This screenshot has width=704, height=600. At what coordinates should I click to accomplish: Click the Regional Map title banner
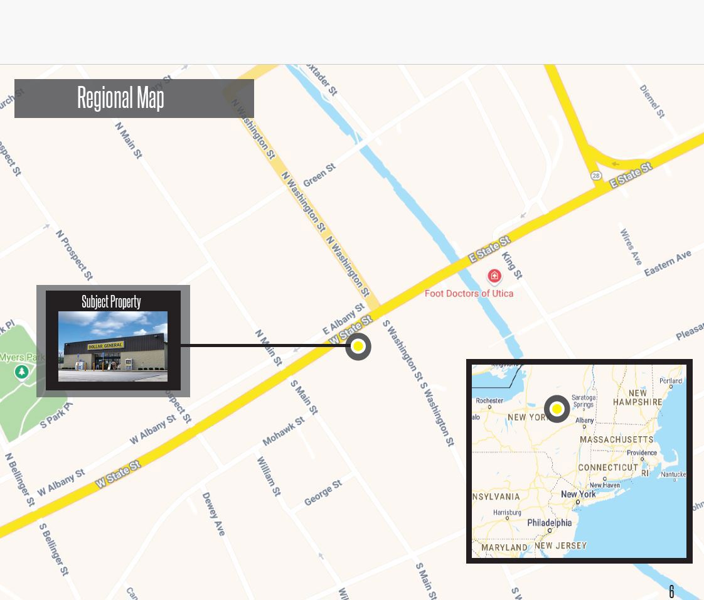point(134,99)
